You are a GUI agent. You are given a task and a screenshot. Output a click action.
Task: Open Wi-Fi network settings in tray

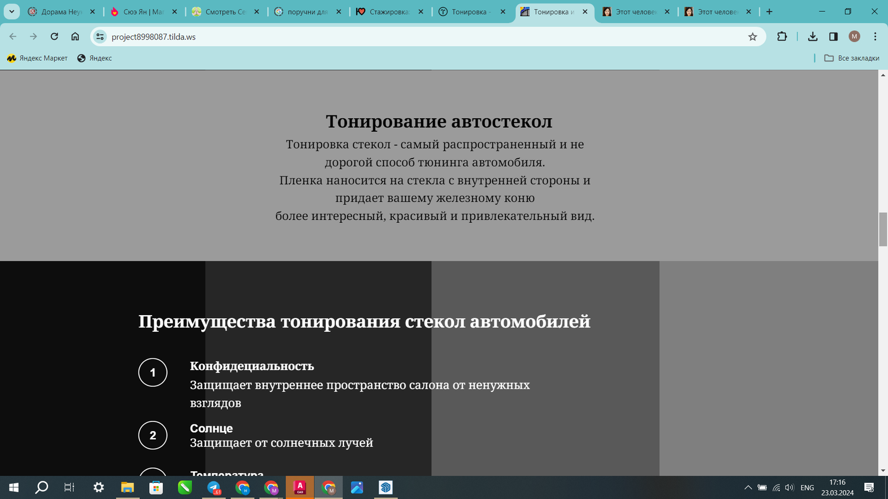tap(776, 488)
